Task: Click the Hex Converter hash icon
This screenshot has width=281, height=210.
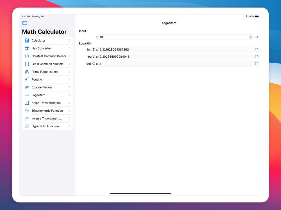Action: coord(27,48)
